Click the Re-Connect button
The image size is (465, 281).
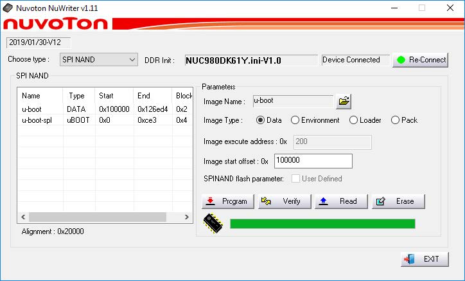coord(420,60)
